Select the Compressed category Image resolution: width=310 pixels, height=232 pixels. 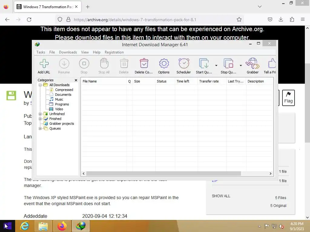[64, 90]
